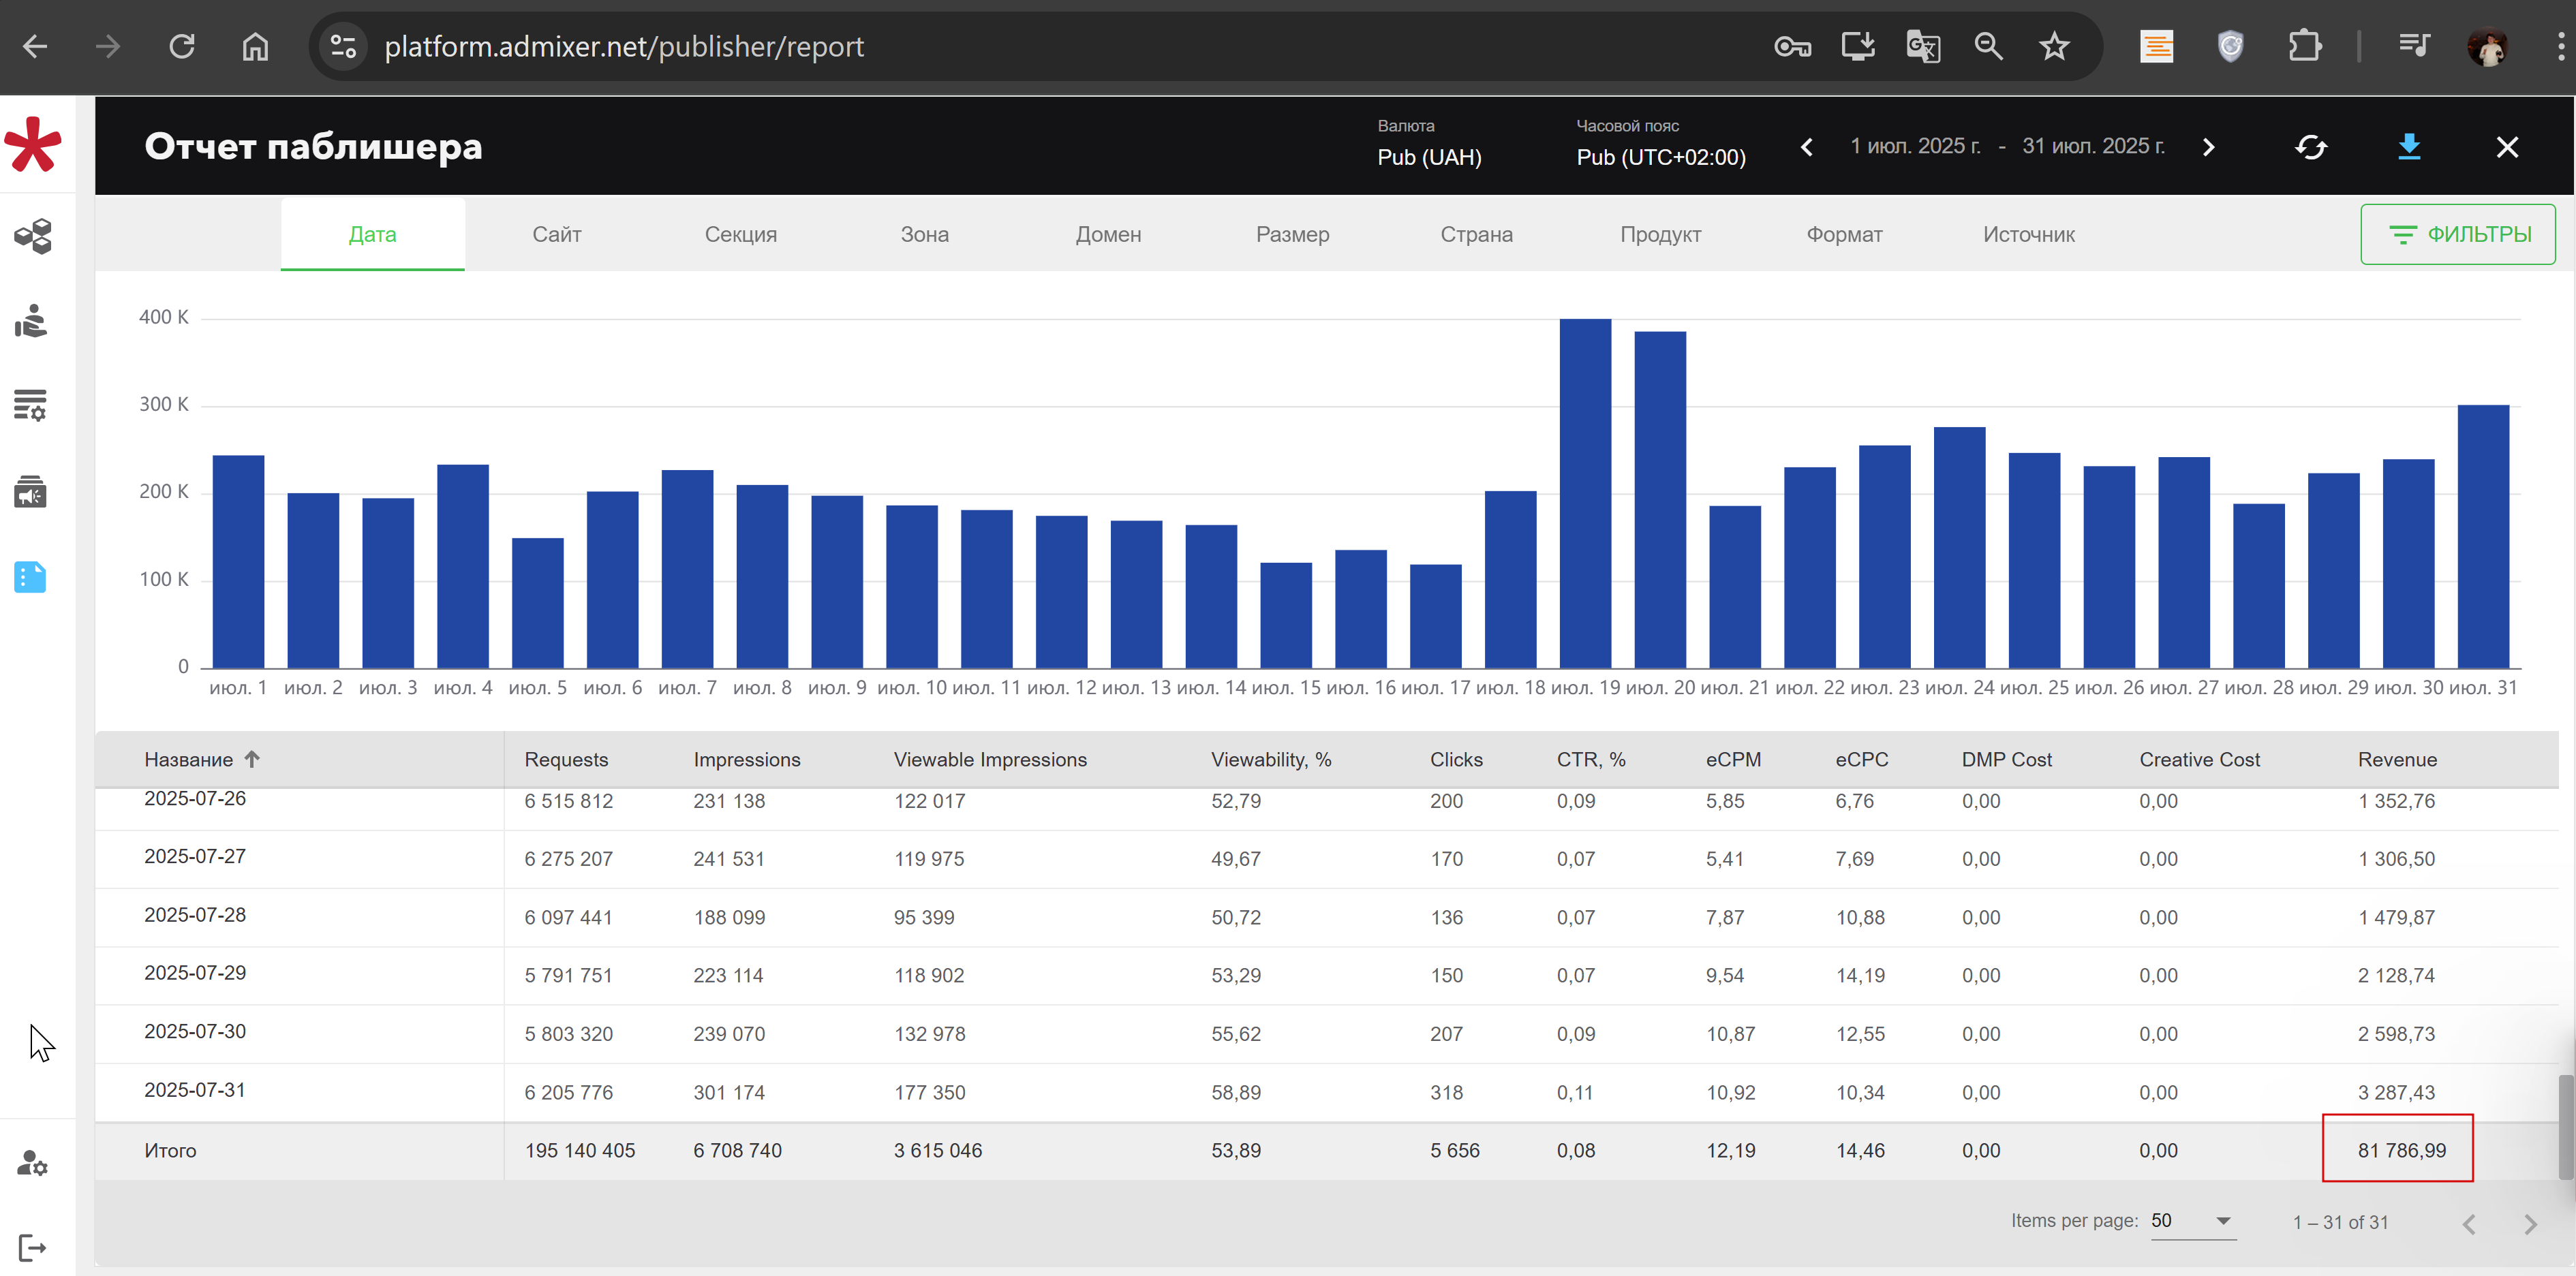
Task: Switch to the Зона tab
Action: tap(924, 234)
